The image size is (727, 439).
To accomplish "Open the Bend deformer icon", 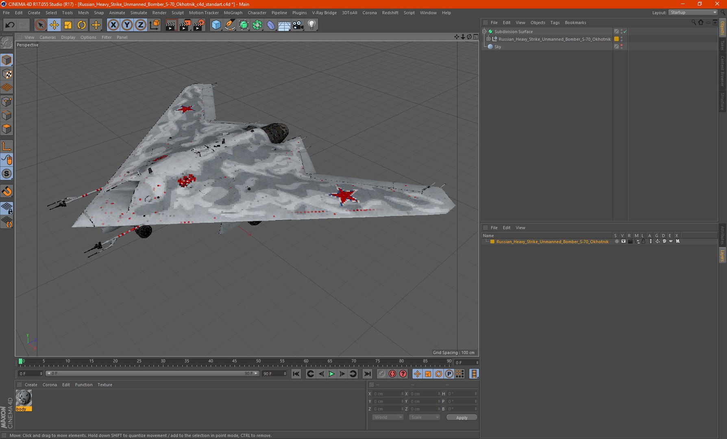I will click(x=271, y=25).
